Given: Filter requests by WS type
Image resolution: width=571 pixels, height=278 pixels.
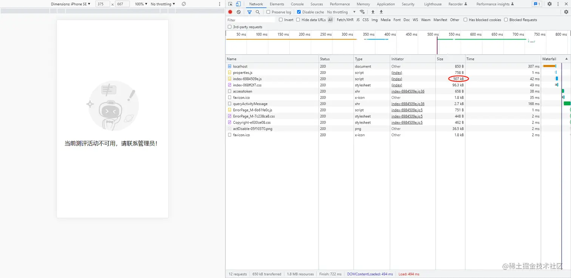Looking at the screenshot, I should [x=415, y=20].
